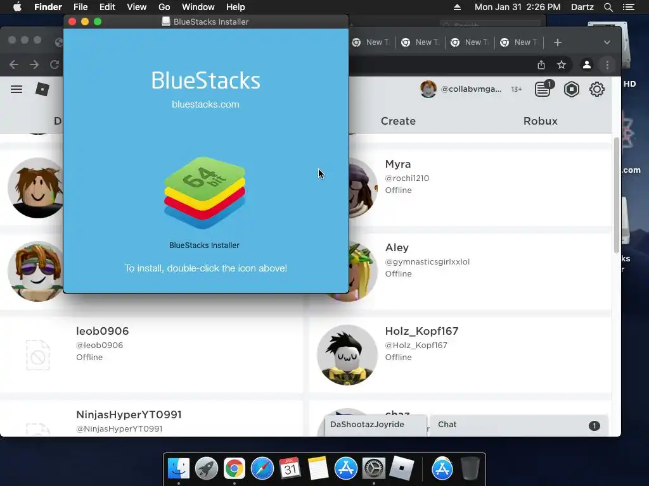
Task: Click @gymnasticsgirlxxlol username text
Action: pyautogui.click(x=427, y=261)
